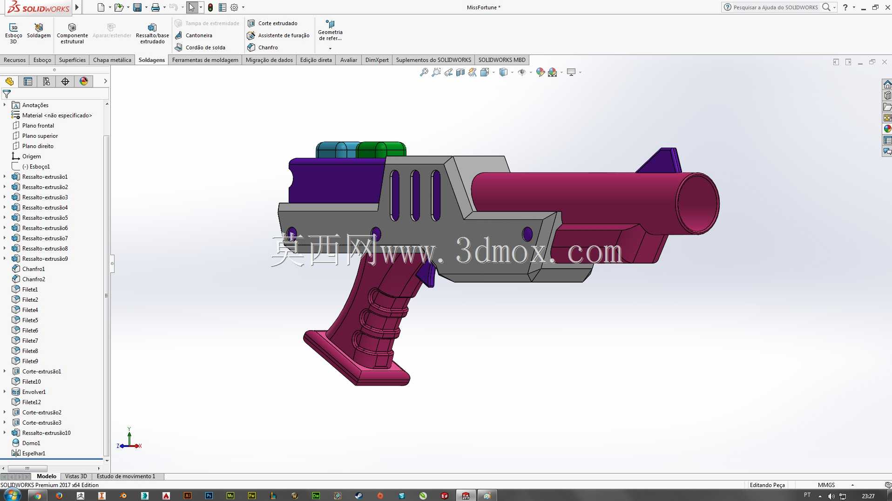
Task: Switch to the Esboço tab
Action: tap(42, 60)
